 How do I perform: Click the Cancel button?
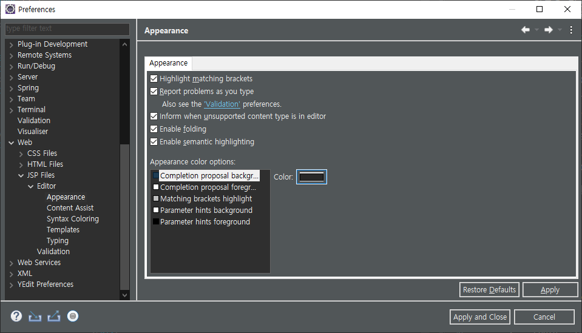pos(544,317)
